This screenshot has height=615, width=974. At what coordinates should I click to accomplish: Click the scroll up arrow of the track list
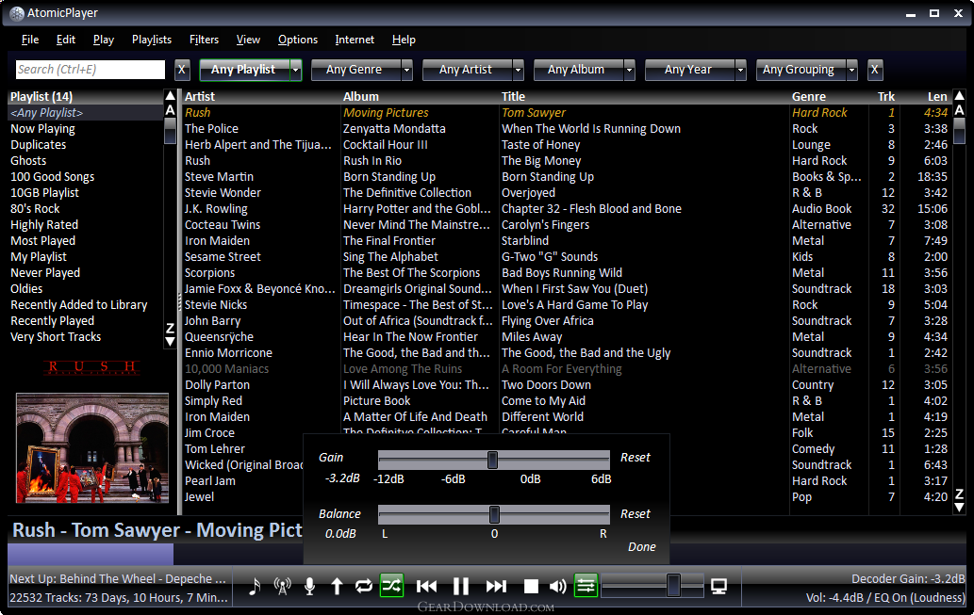pos(959,95)
